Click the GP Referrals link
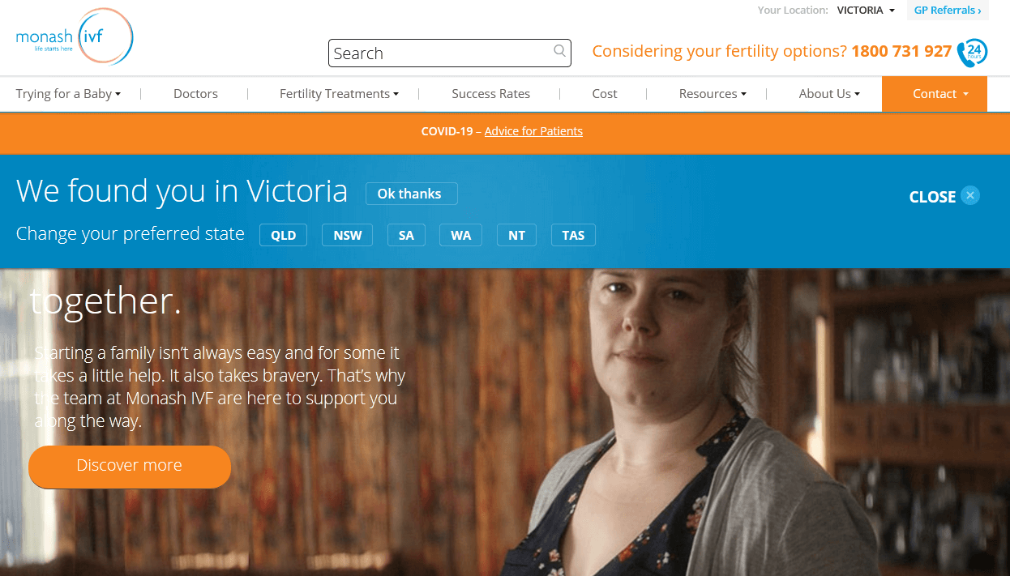The image size is (1010, 576). 948,11
